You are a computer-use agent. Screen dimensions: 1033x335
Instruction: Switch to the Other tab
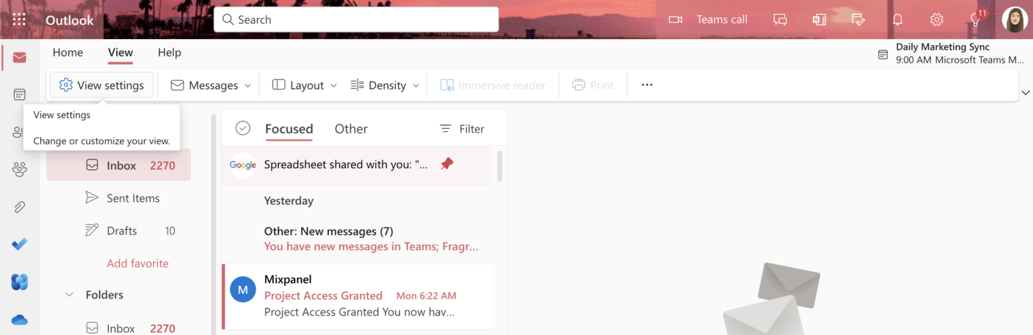[351, 128]
